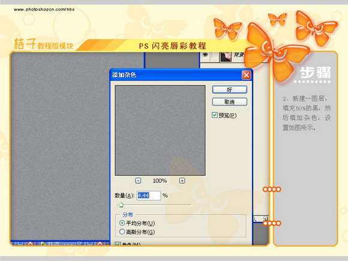
Task: Click the noise preview image area
Action: (160, 131)
